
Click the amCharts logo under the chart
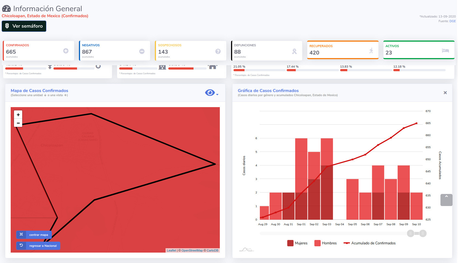(x=246, y=249)
